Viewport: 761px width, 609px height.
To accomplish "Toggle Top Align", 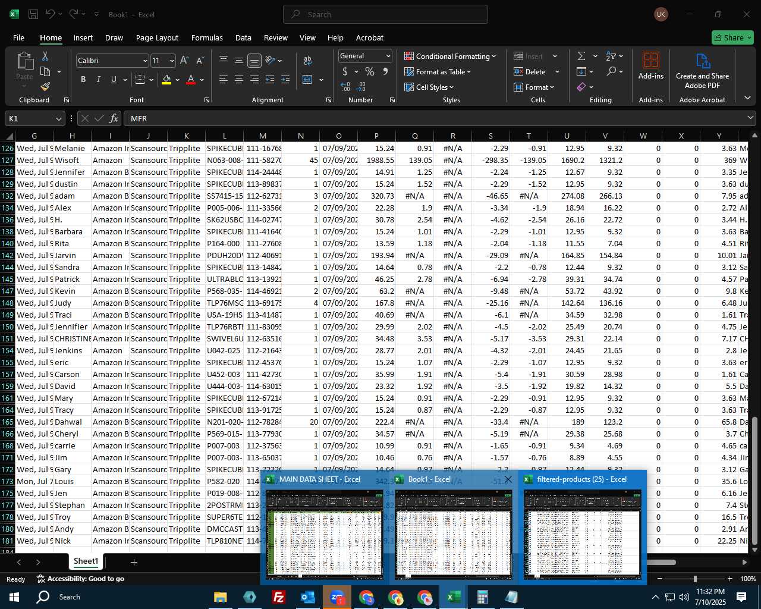I will (x=224, y=60).
